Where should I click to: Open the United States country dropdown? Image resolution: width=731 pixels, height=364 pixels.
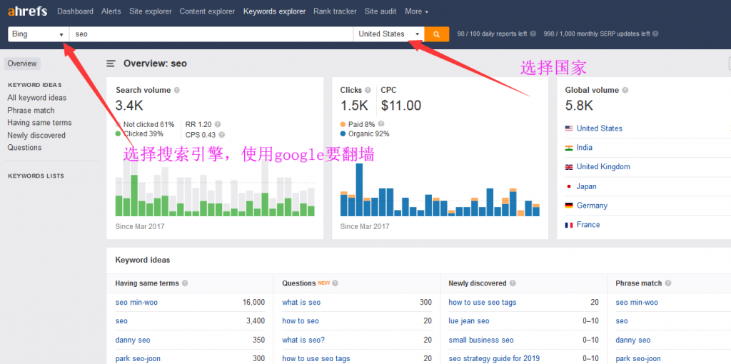[x=389, y=34]
